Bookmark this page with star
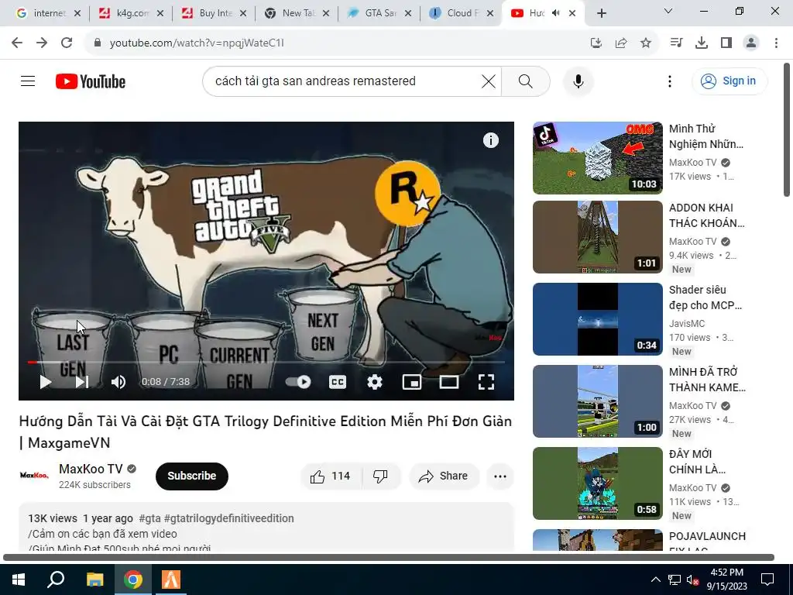The height and width of the screenshot is (595, 793). pyautogui.click(x=646, y=43)
